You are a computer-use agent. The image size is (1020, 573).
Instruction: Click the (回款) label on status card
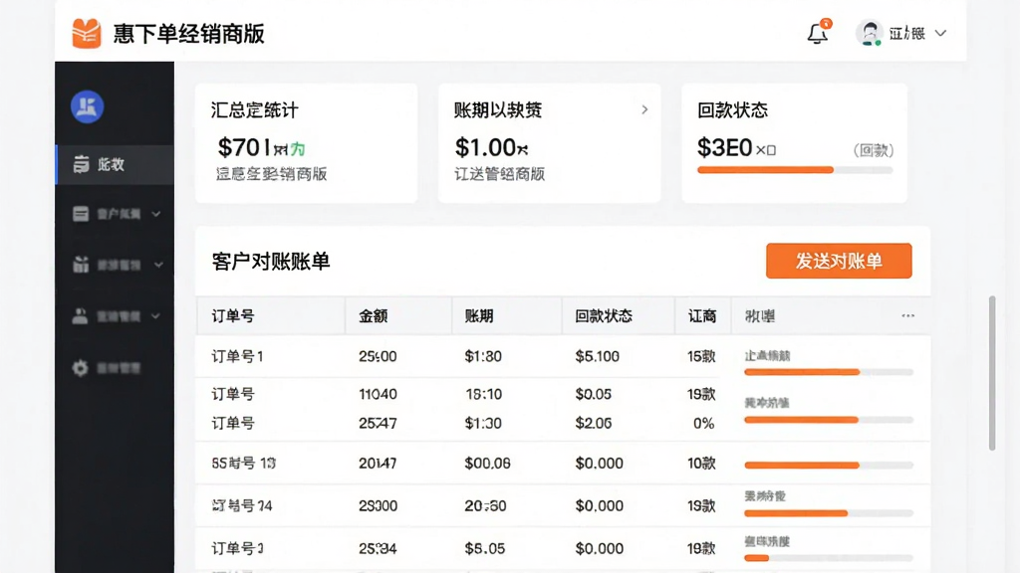pyautogui.click(x=873, y=151)
